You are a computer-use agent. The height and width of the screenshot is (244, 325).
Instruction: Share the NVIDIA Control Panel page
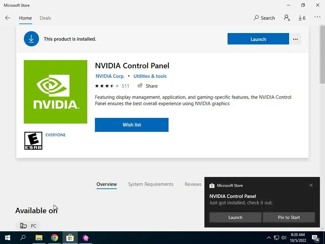click(148, 86)
